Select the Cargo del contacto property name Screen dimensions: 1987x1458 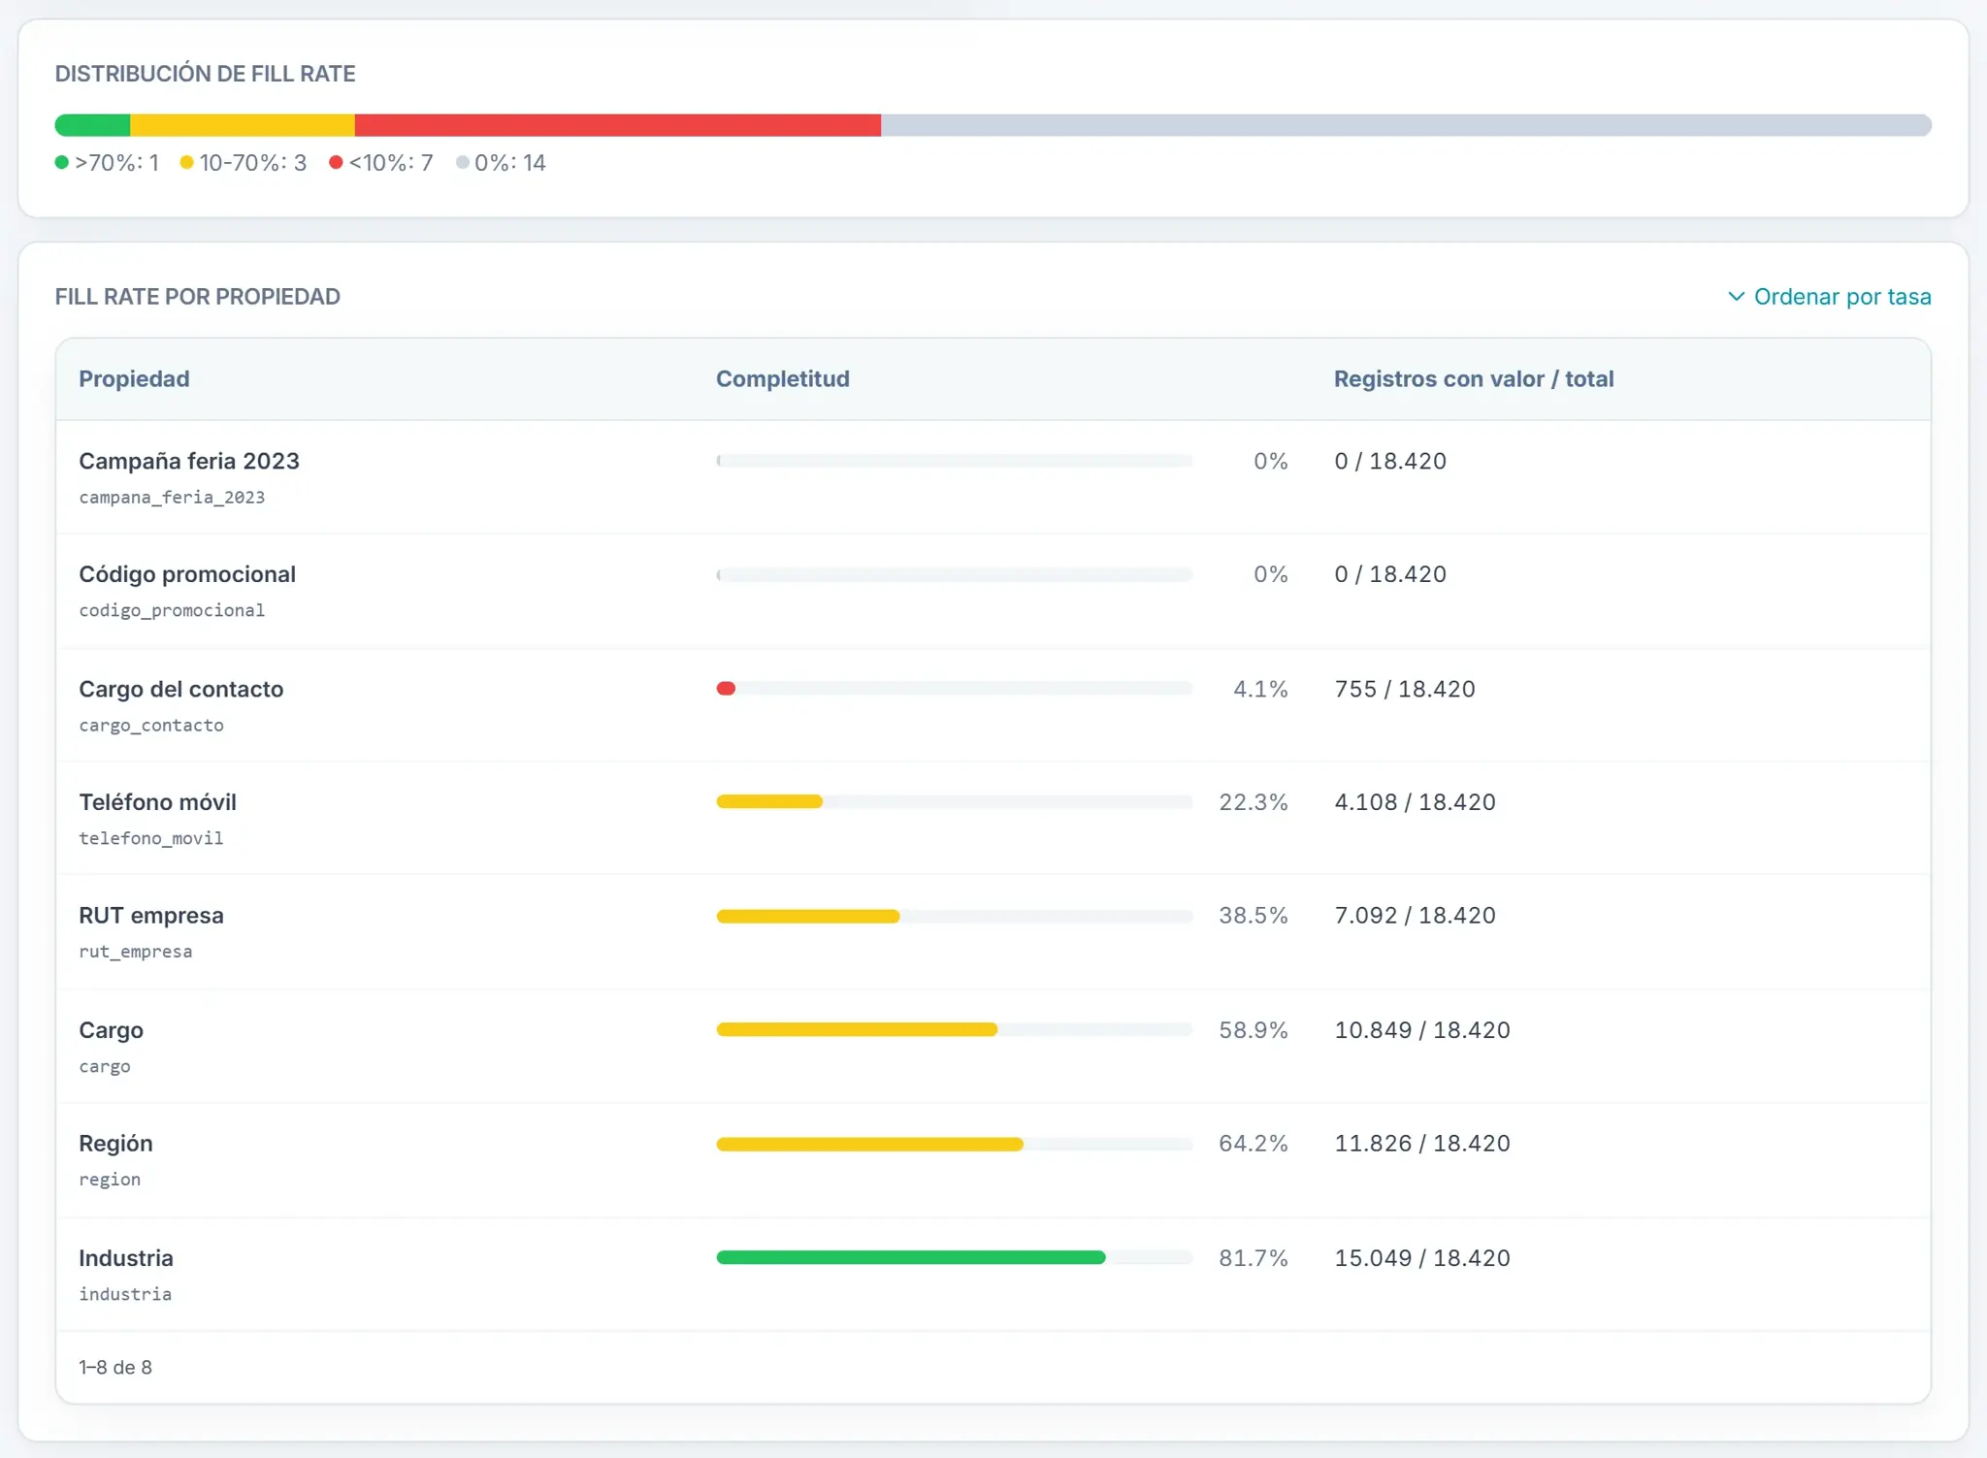tap(181, 689)
